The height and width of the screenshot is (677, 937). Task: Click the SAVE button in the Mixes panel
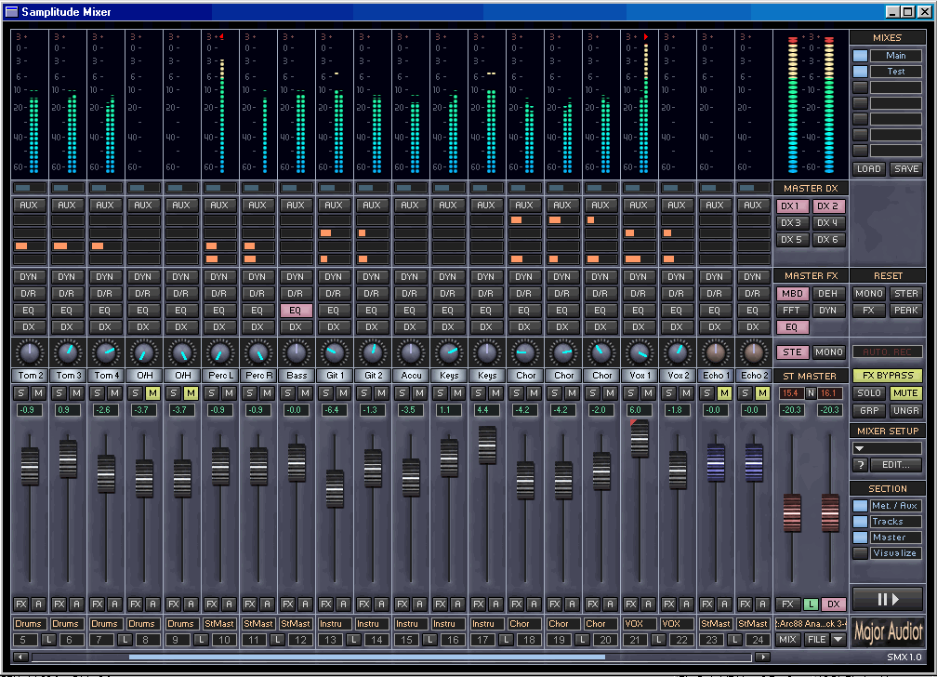coord(904,169)
